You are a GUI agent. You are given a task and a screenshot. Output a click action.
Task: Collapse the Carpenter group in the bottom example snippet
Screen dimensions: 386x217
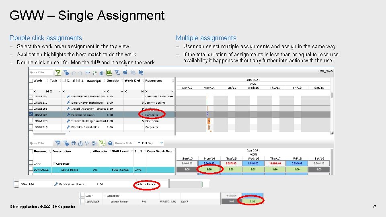105,196
